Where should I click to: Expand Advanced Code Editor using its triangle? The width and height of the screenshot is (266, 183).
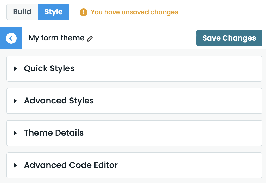click(x=15, y=165)
